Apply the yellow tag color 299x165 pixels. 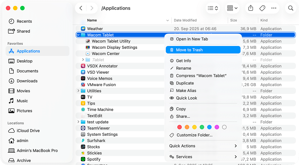[194, 127]
